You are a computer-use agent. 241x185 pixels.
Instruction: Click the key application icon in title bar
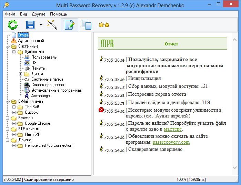tap(6, 5)
